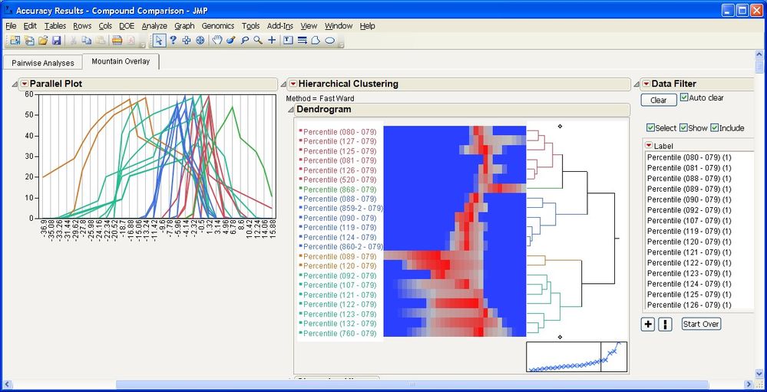This screenshot has height=392, width=767.
Task: Open Hierarchical Clustering red triangle menu
Action: click(293, 84)
